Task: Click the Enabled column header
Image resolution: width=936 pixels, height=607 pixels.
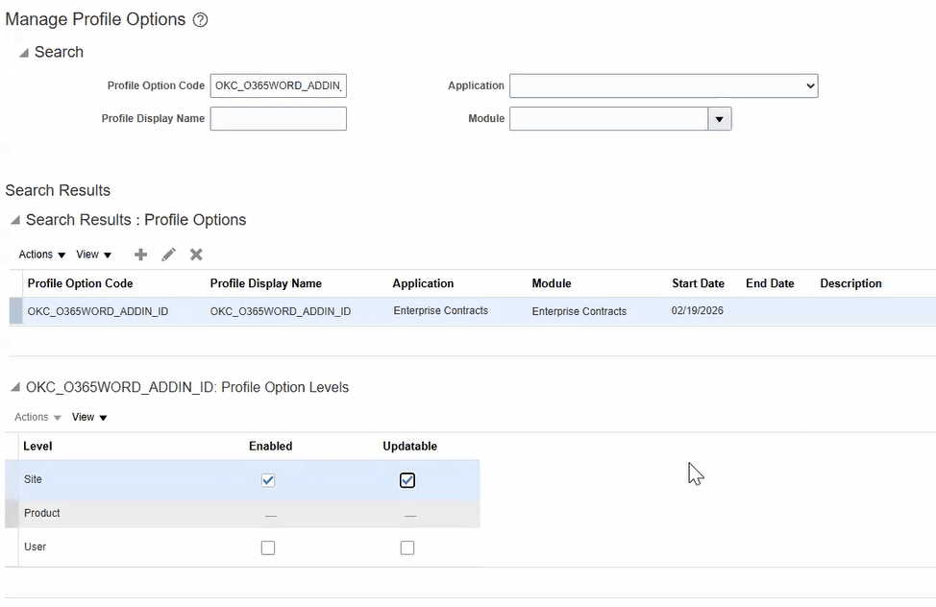Action: click(x=270, y=447)
